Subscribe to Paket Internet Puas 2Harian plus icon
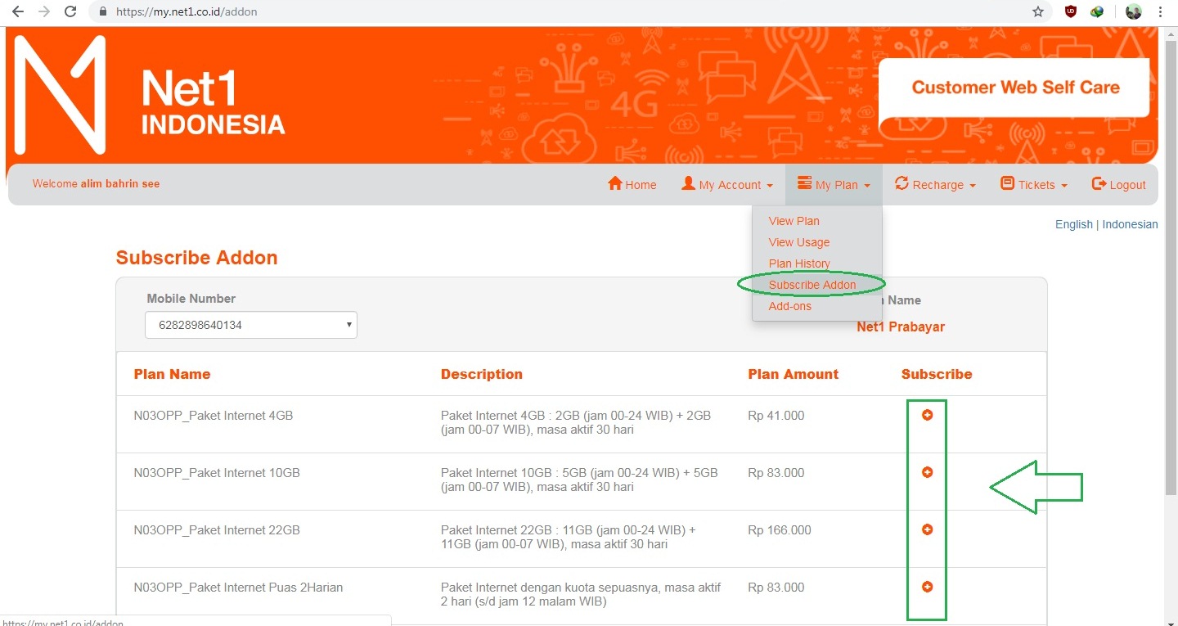This screenshot has height=626, width=1178. (x=927, y=587)
